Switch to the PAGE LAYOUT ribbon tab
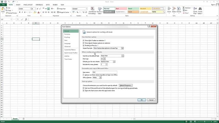Screen dimensions: 219x123 coord(28,5)
